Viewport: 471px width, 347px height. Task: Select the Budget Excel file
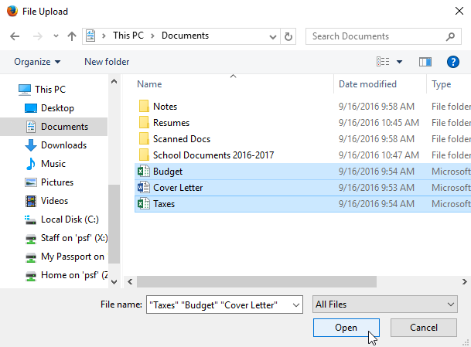168,172
